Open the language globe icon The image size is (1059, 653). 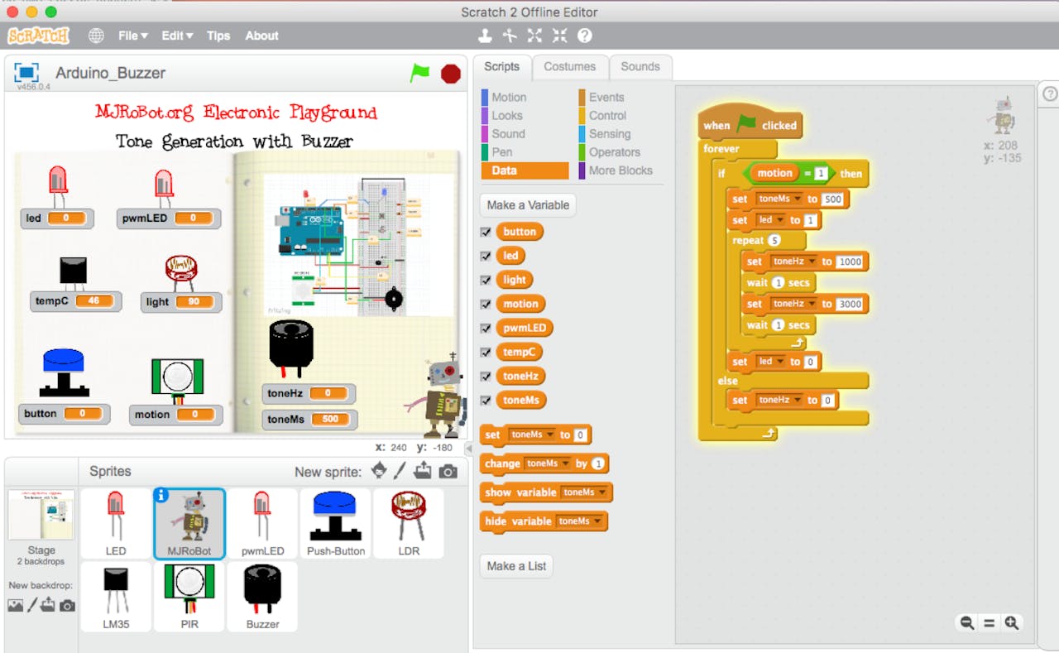click(96, 36)
